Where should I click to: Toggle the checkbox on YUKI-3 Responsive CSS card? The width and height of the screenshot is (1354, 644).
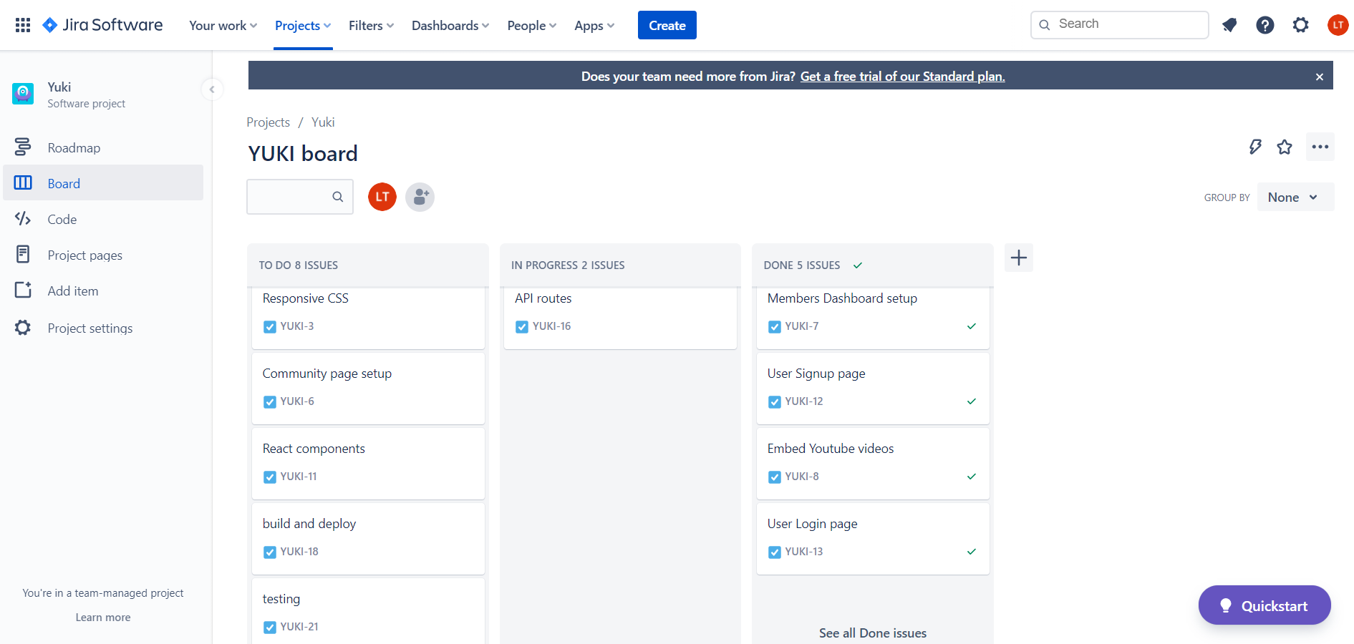(x=269, y=326)
